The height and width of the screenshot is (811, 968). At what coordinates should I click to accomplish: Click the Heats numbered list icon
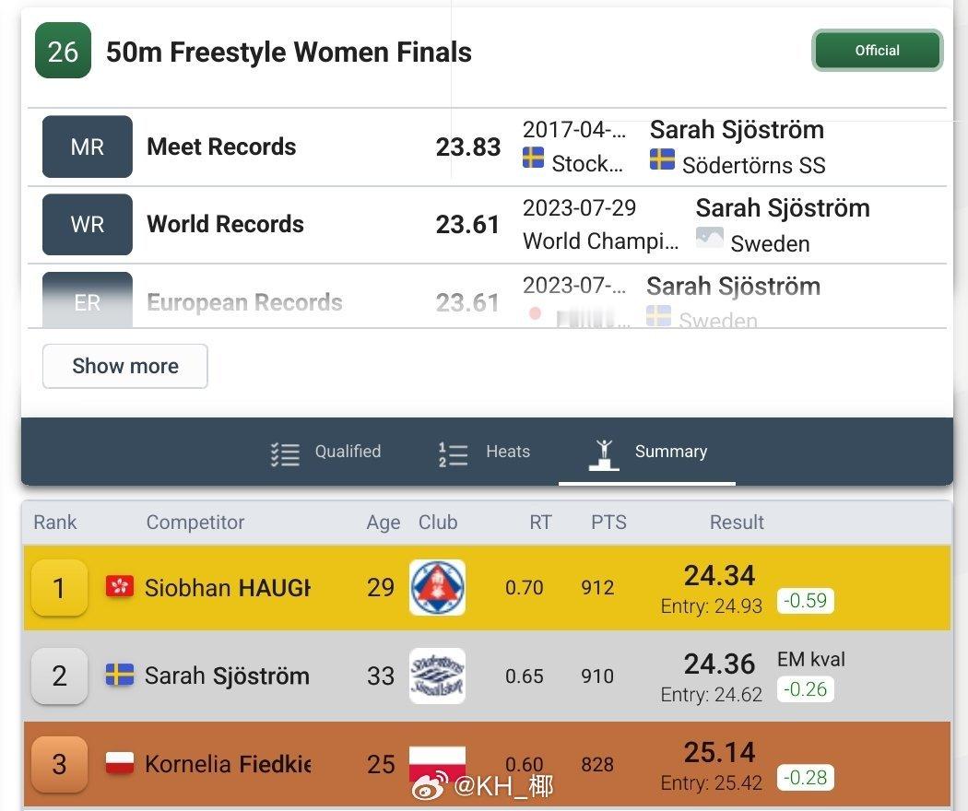point(451,452)
